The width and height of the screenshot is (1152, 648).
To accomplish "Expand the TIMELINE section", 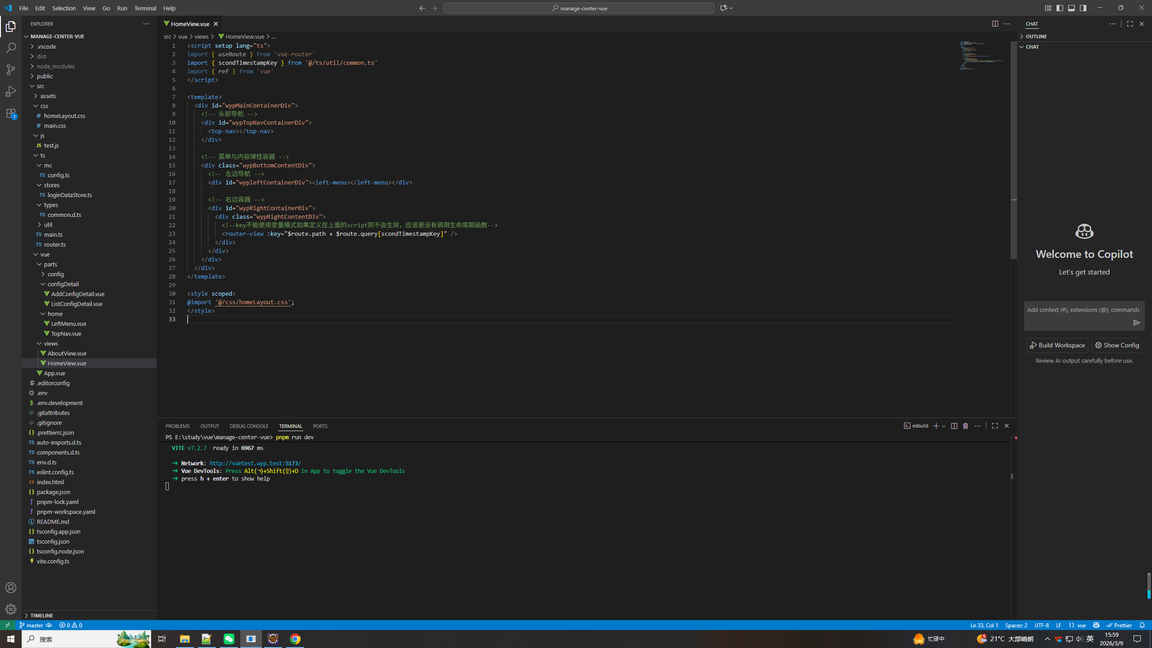I will [x=89, y=615].
